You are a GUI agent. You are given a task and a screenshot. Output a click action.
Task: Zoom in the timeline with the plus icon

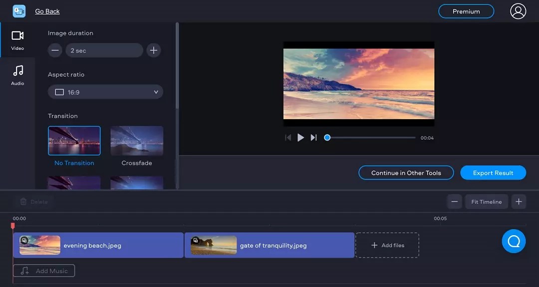[519, 201]
